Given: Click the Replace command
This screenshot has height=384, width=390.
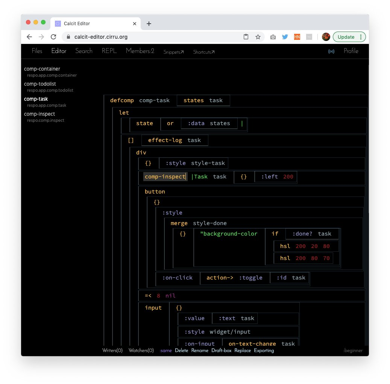Looking at the screenshot, I should (x=243, y=351).
